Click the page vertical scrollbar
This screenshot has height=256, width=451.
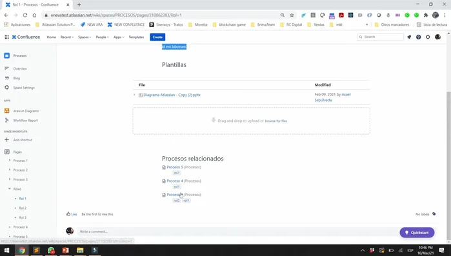[448, 166]
